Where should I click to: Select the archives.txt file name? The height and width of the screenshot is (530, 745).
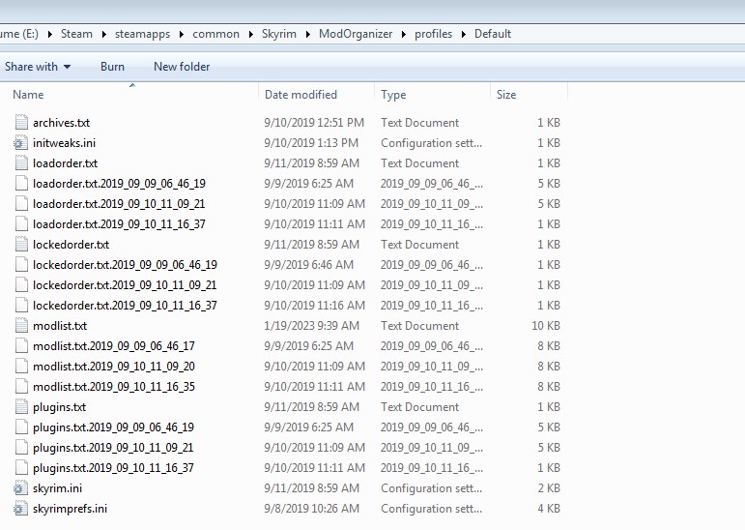(x=61, y=123)
